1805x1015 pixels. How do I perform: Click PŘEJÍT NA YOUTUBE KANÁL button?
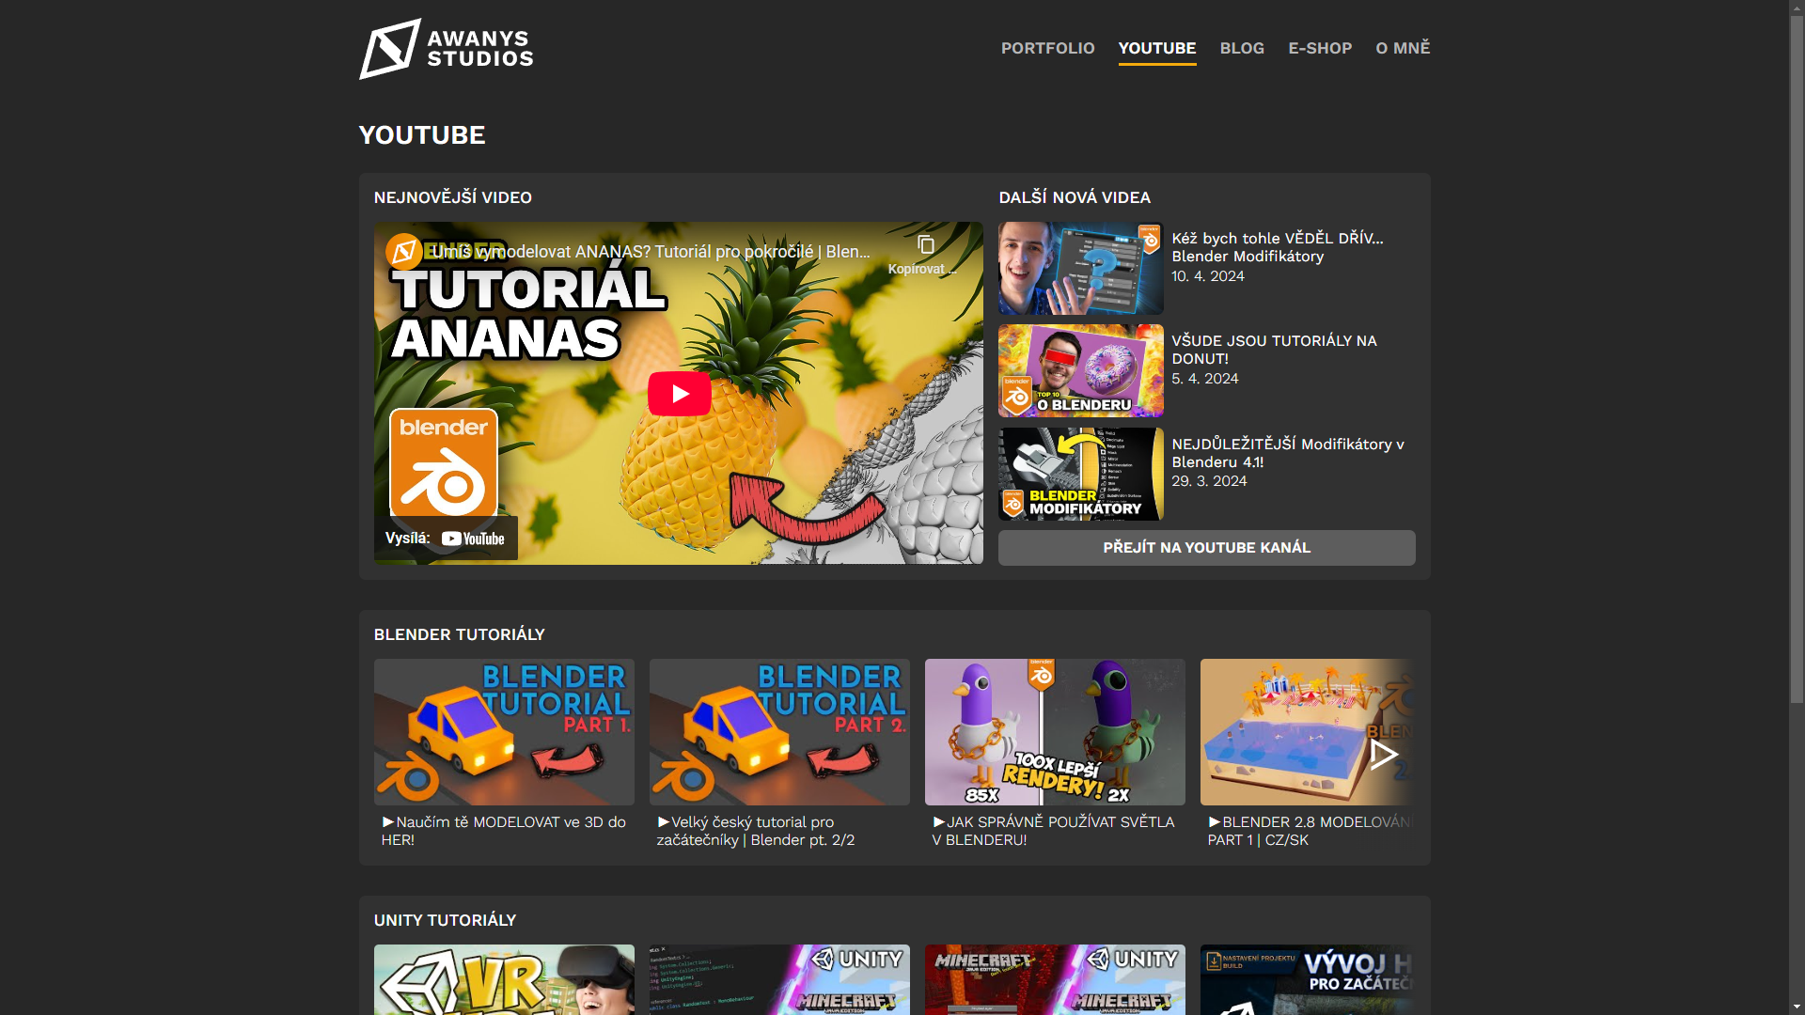(1206, 548)
